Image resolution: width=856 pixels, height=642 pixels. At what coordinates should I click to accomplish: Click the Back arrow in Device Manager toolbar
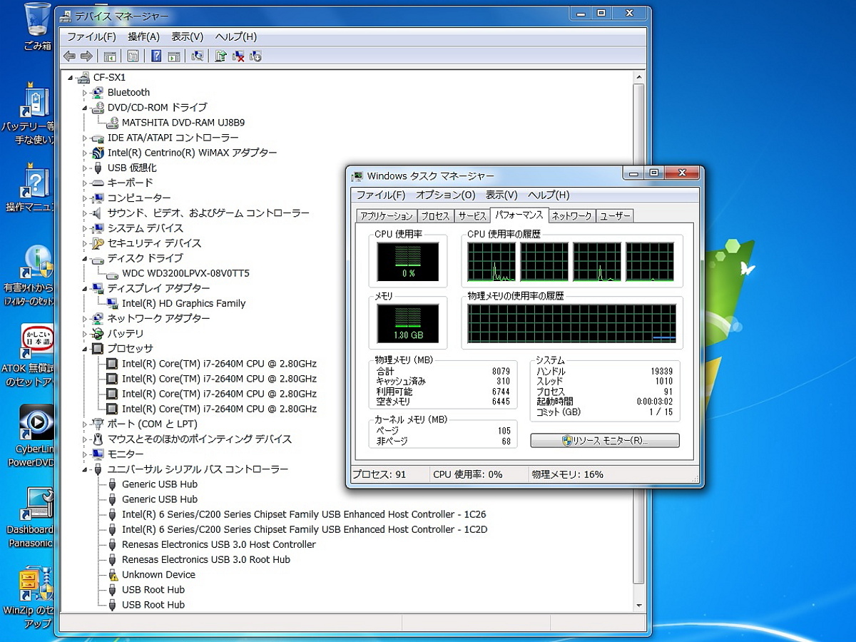pos(69,56)
